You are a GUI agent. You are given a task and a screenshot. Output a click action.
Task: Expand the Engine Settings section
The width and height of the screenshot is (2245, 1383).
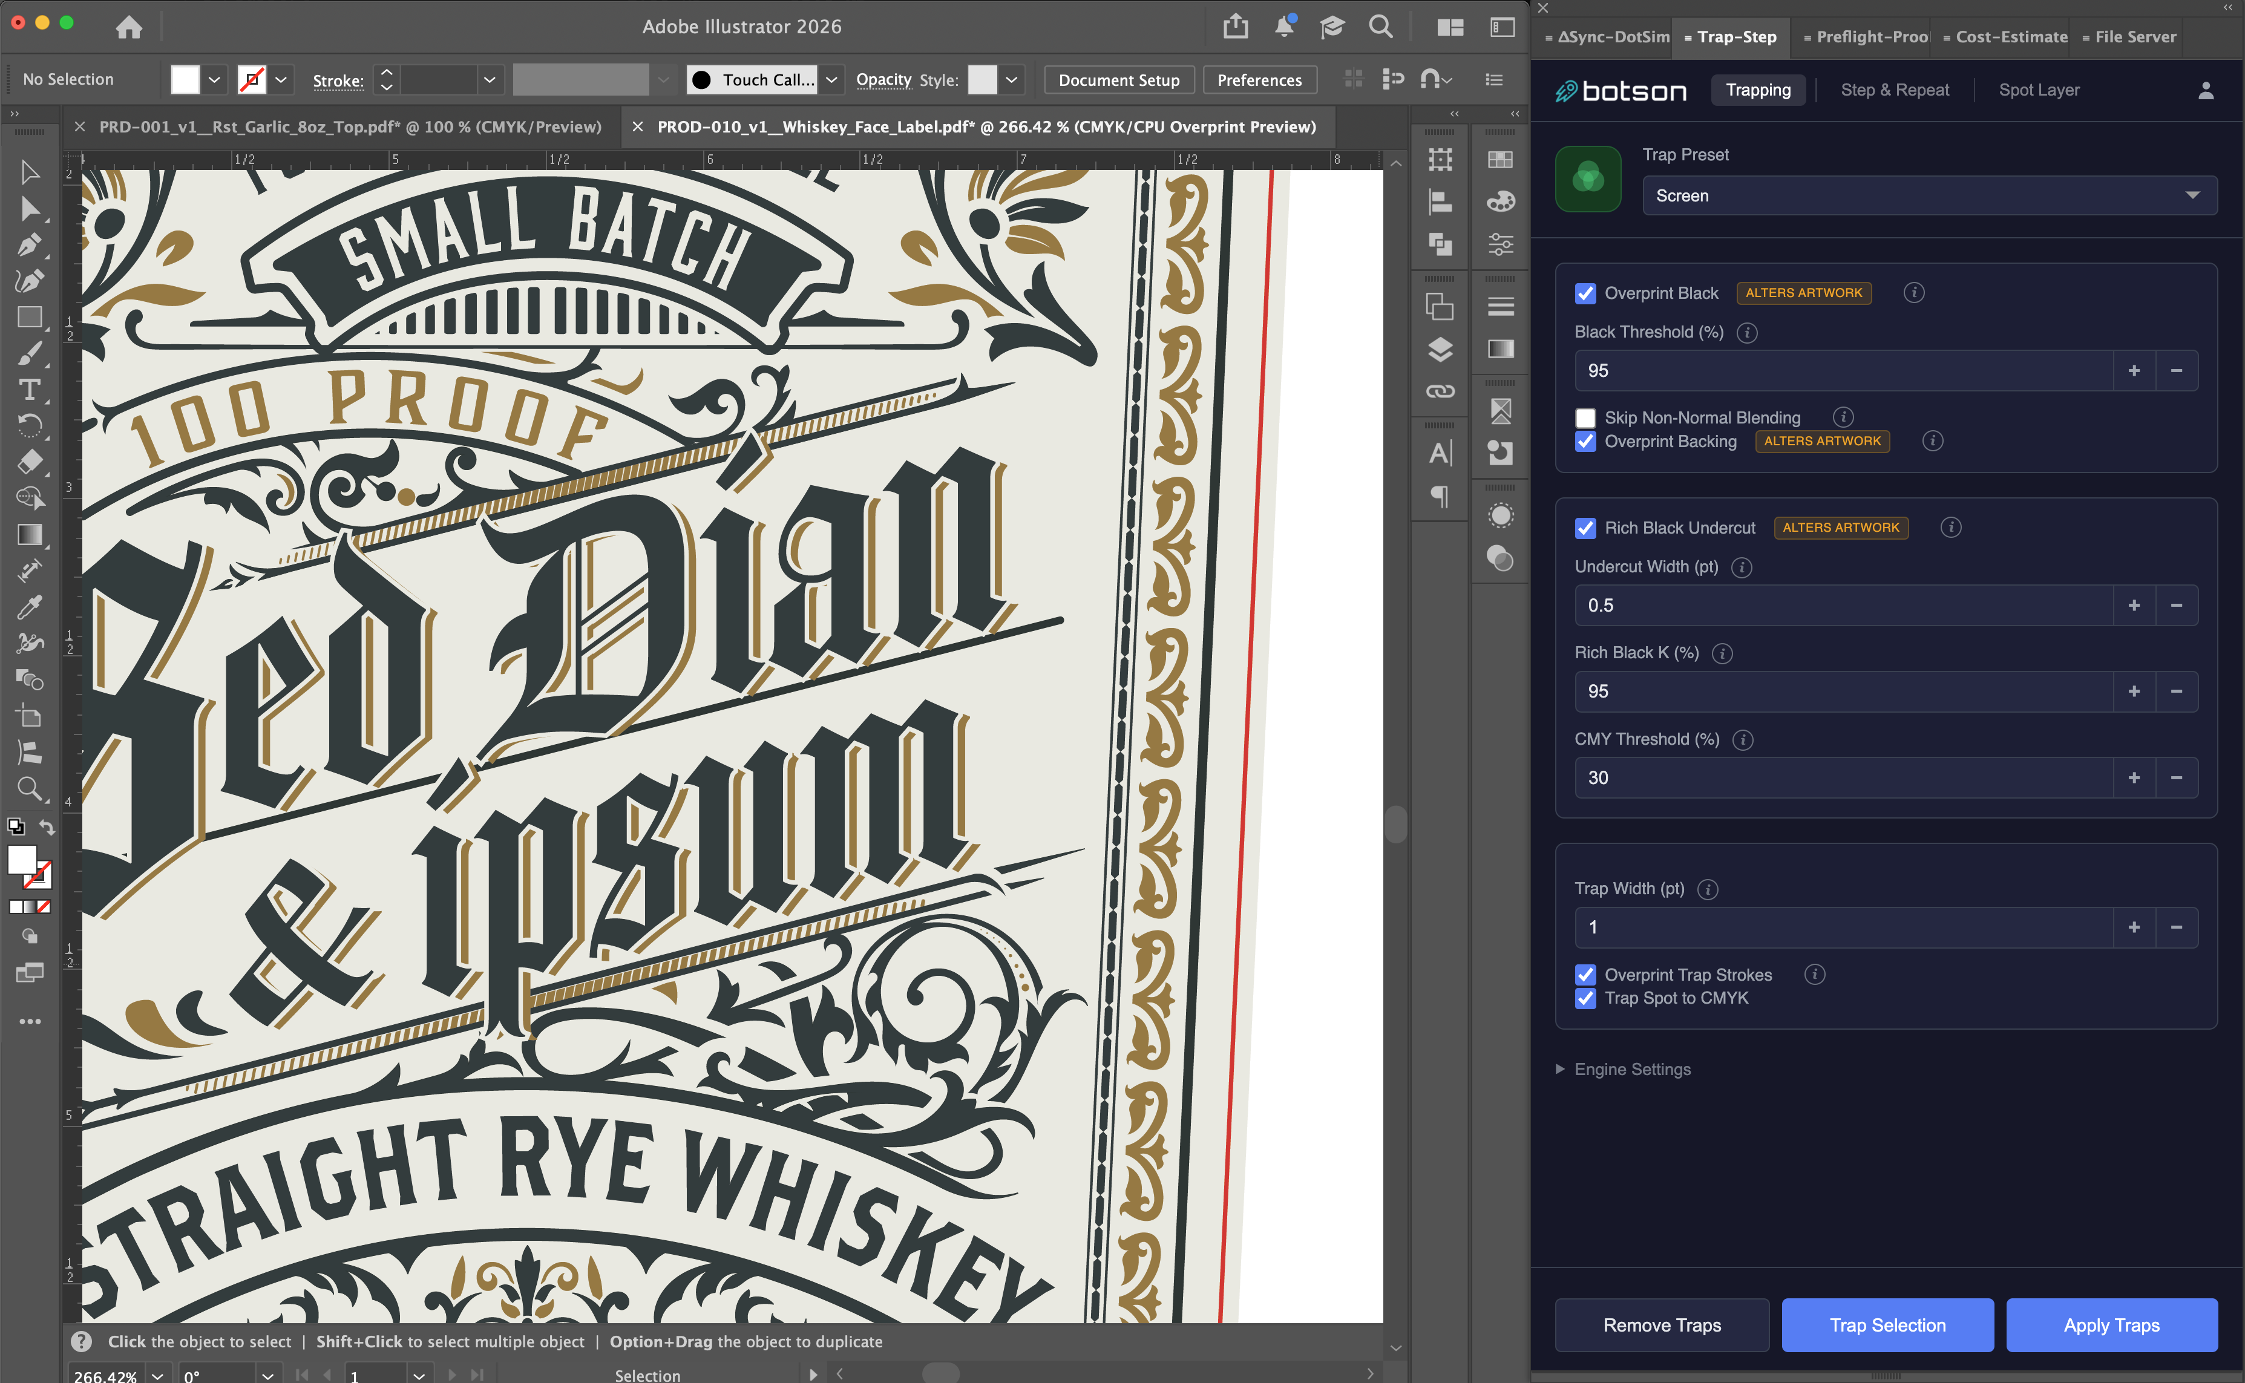point(1631,1069)
